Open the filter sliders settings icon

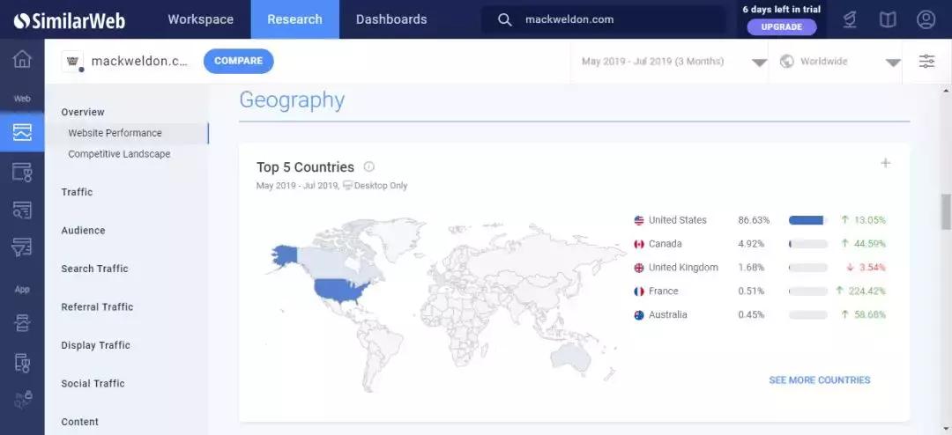point(926,62)
